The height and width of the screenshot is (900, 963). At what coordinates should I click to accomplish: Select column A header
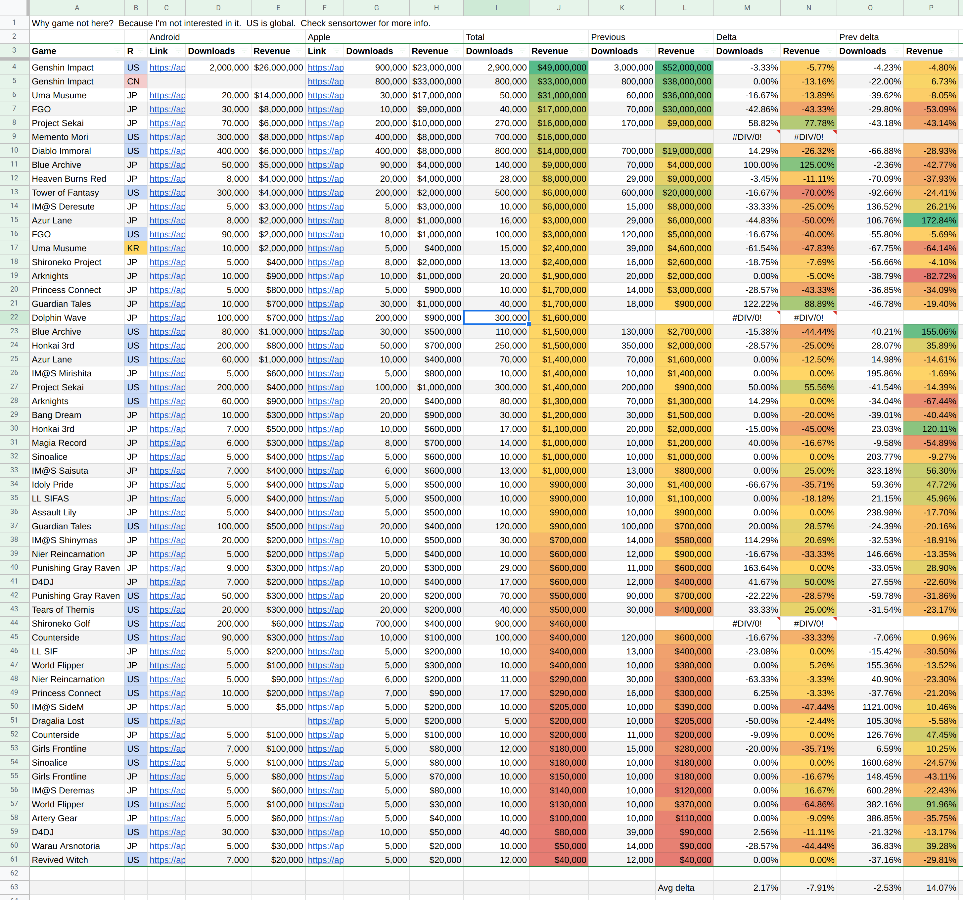coord(77,8)
